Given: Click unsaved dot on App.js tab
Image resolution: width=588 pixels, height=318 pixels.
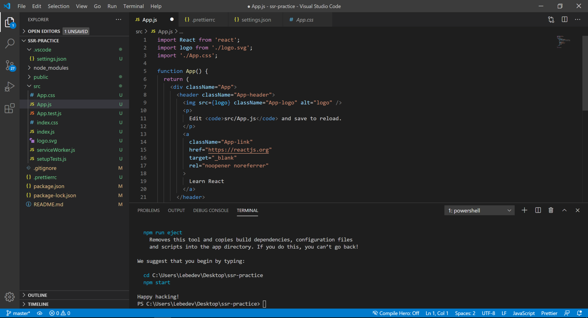Looking at the screenshot, I should 172,19.
